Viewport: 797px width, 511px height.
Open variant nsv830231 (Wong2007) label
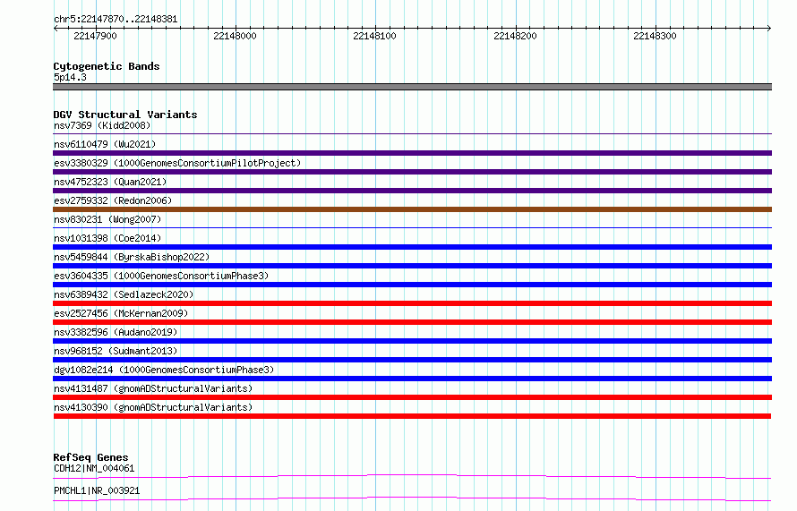[x=107, y=219]
